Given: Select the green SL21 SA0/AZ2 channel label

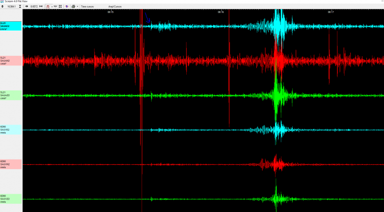Looking at the screenshot, I should click(11, 95).
